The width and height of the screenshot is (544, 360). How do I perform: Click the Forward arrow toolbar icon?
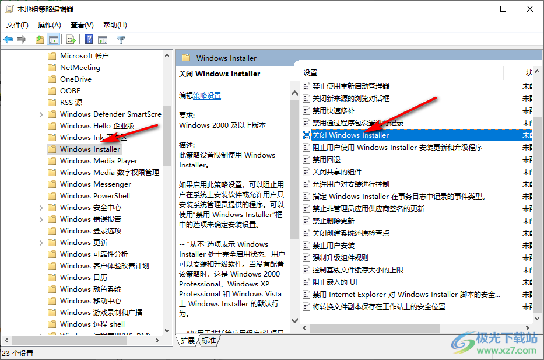click(x=22, y=40)
